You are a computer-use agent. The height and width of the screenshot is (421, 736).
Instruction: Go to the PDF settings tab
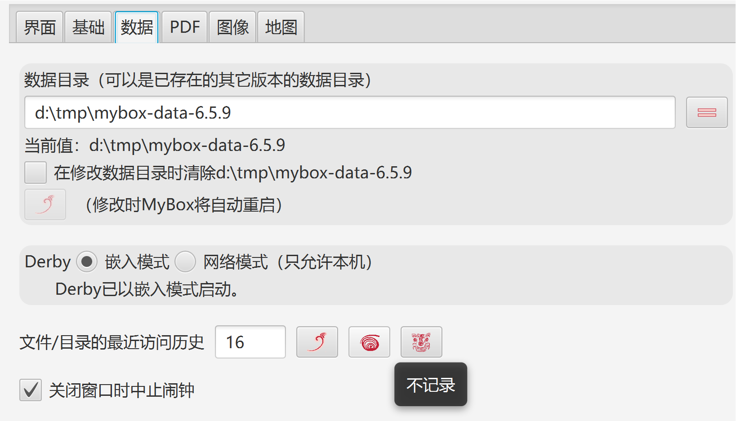(x=185, y=27)
